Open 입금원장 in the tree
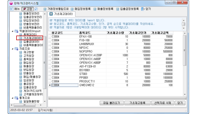The image size is (197, 114). [29, 80]
